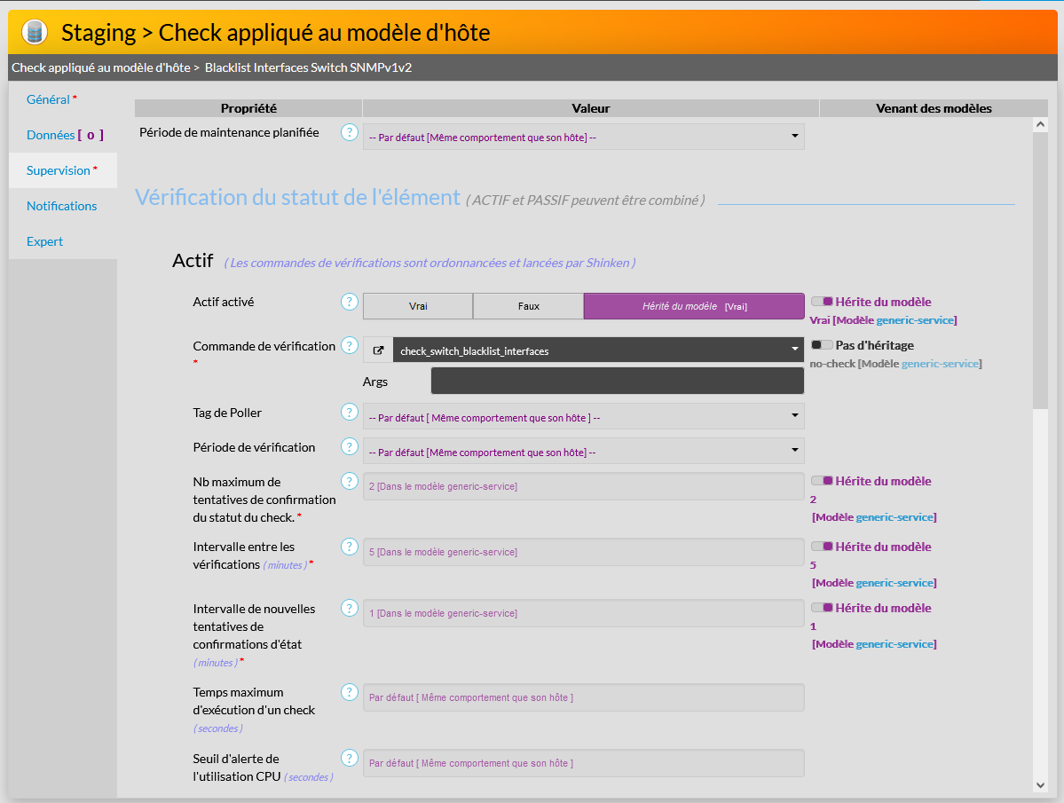The image size is (1064, 803).
Task: Click the Staging database icon in header
Action: point(35,34)
